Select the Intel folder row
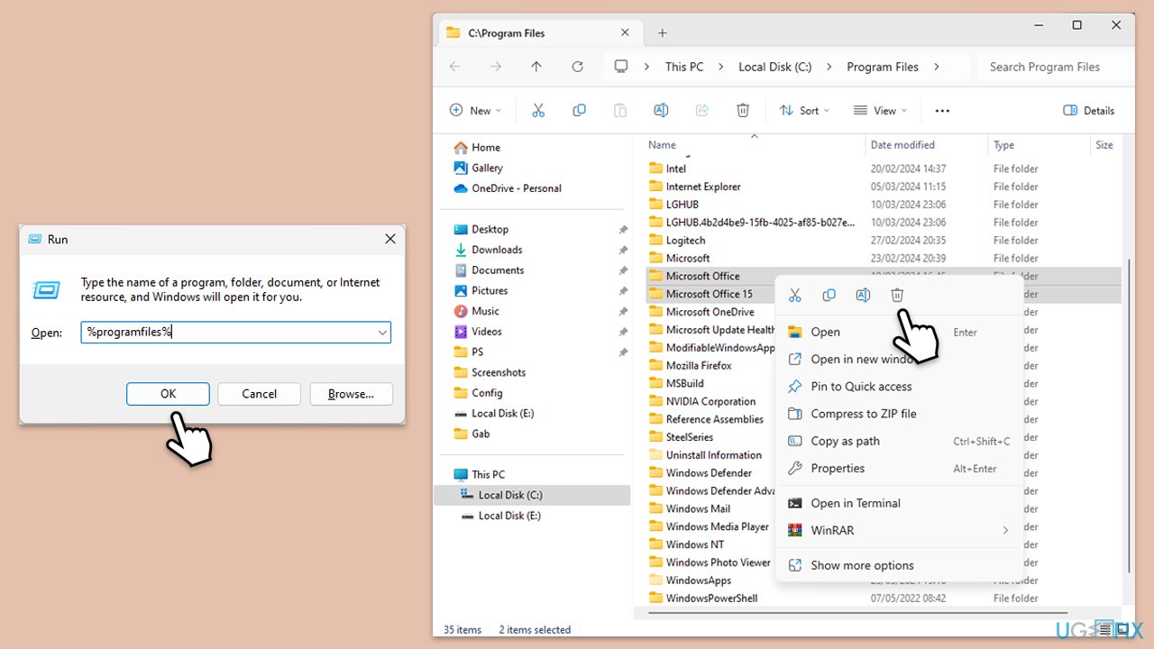The image size is (1154, 649). 884,169
